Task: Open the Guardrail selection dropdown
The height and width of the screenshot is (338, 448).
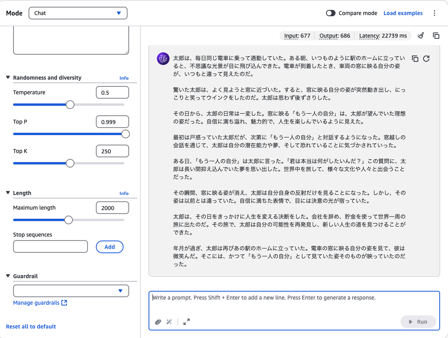Action: point(71,291)
